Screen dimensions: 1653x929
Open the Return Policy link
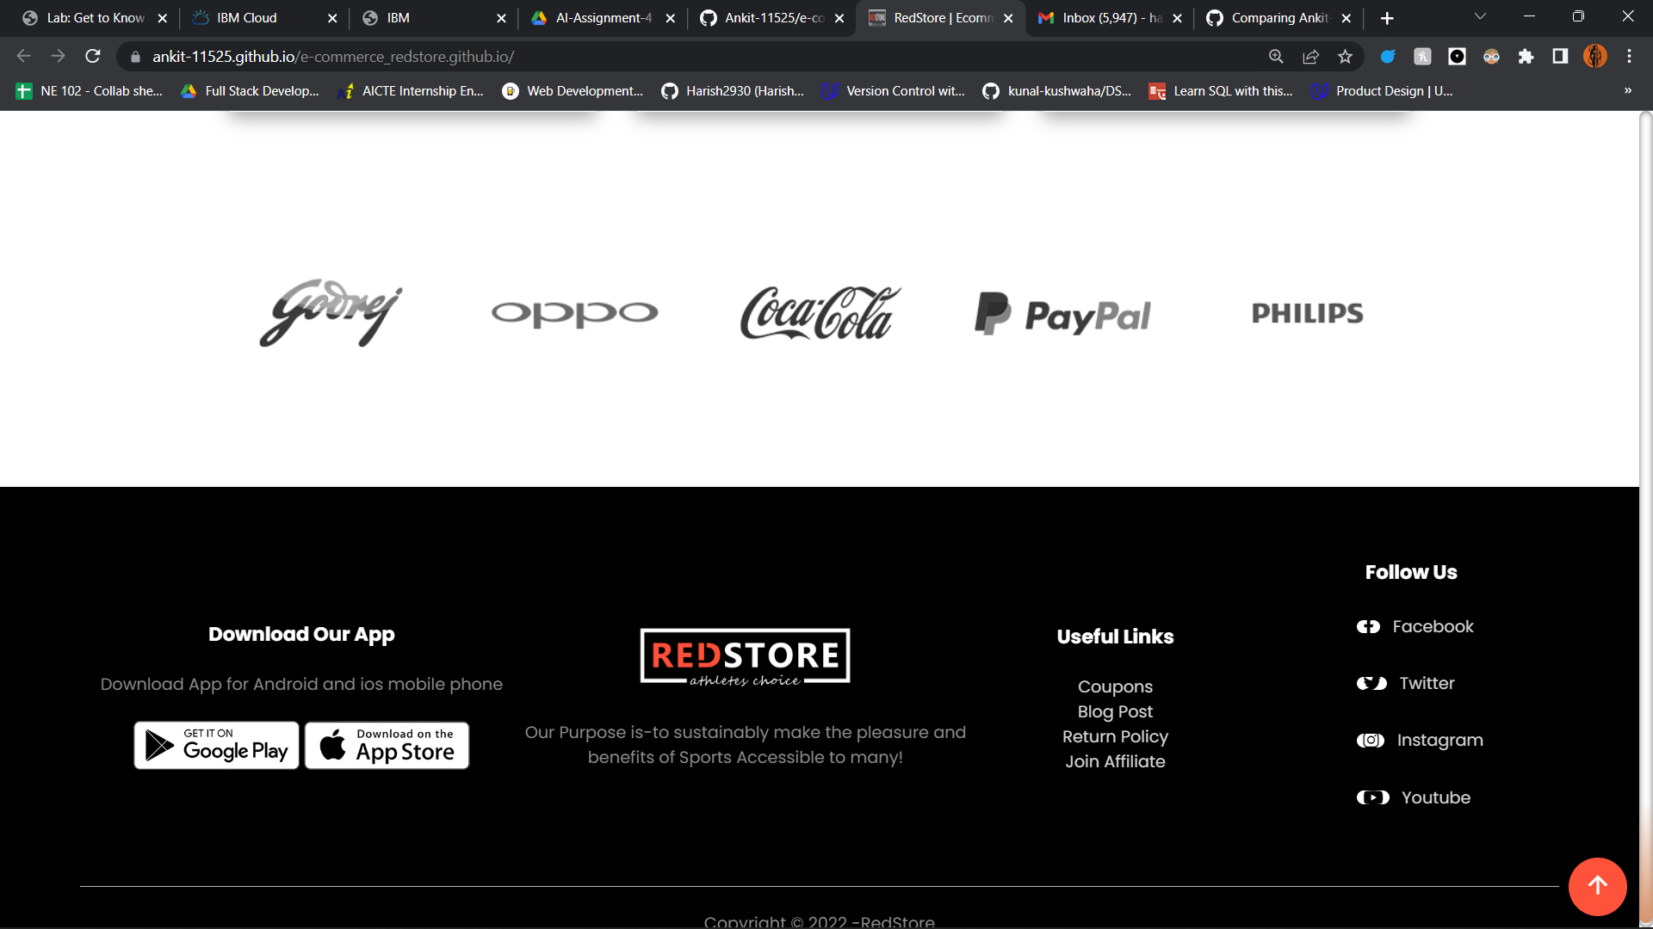(x=1115, y=737)
